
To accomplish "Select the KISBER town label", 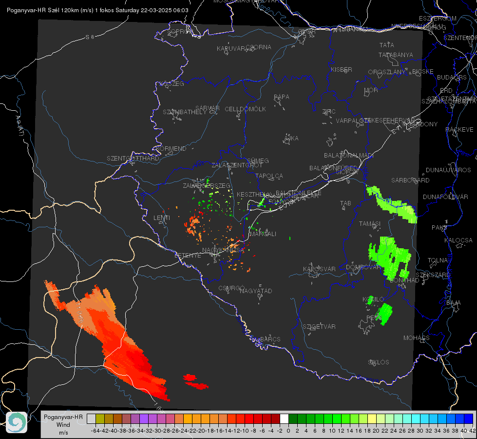I will click(x=342, y=69).
